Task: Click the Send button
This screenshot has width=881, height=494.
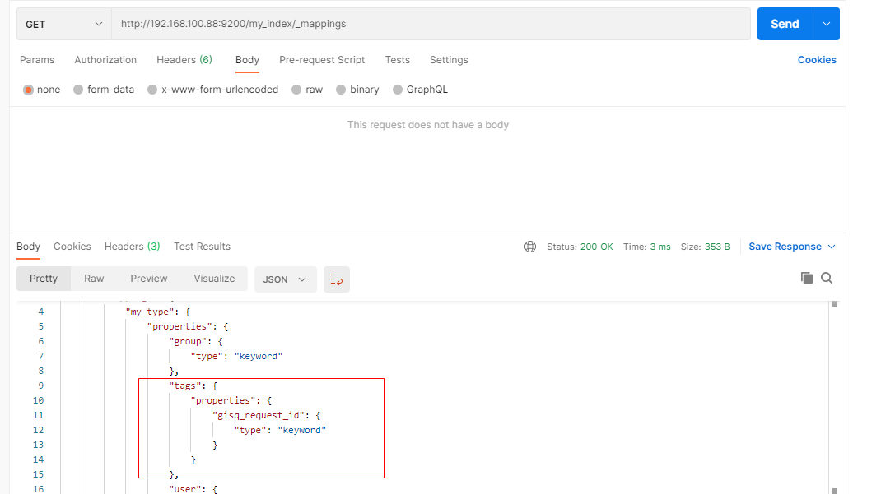Action: point(784,24)
